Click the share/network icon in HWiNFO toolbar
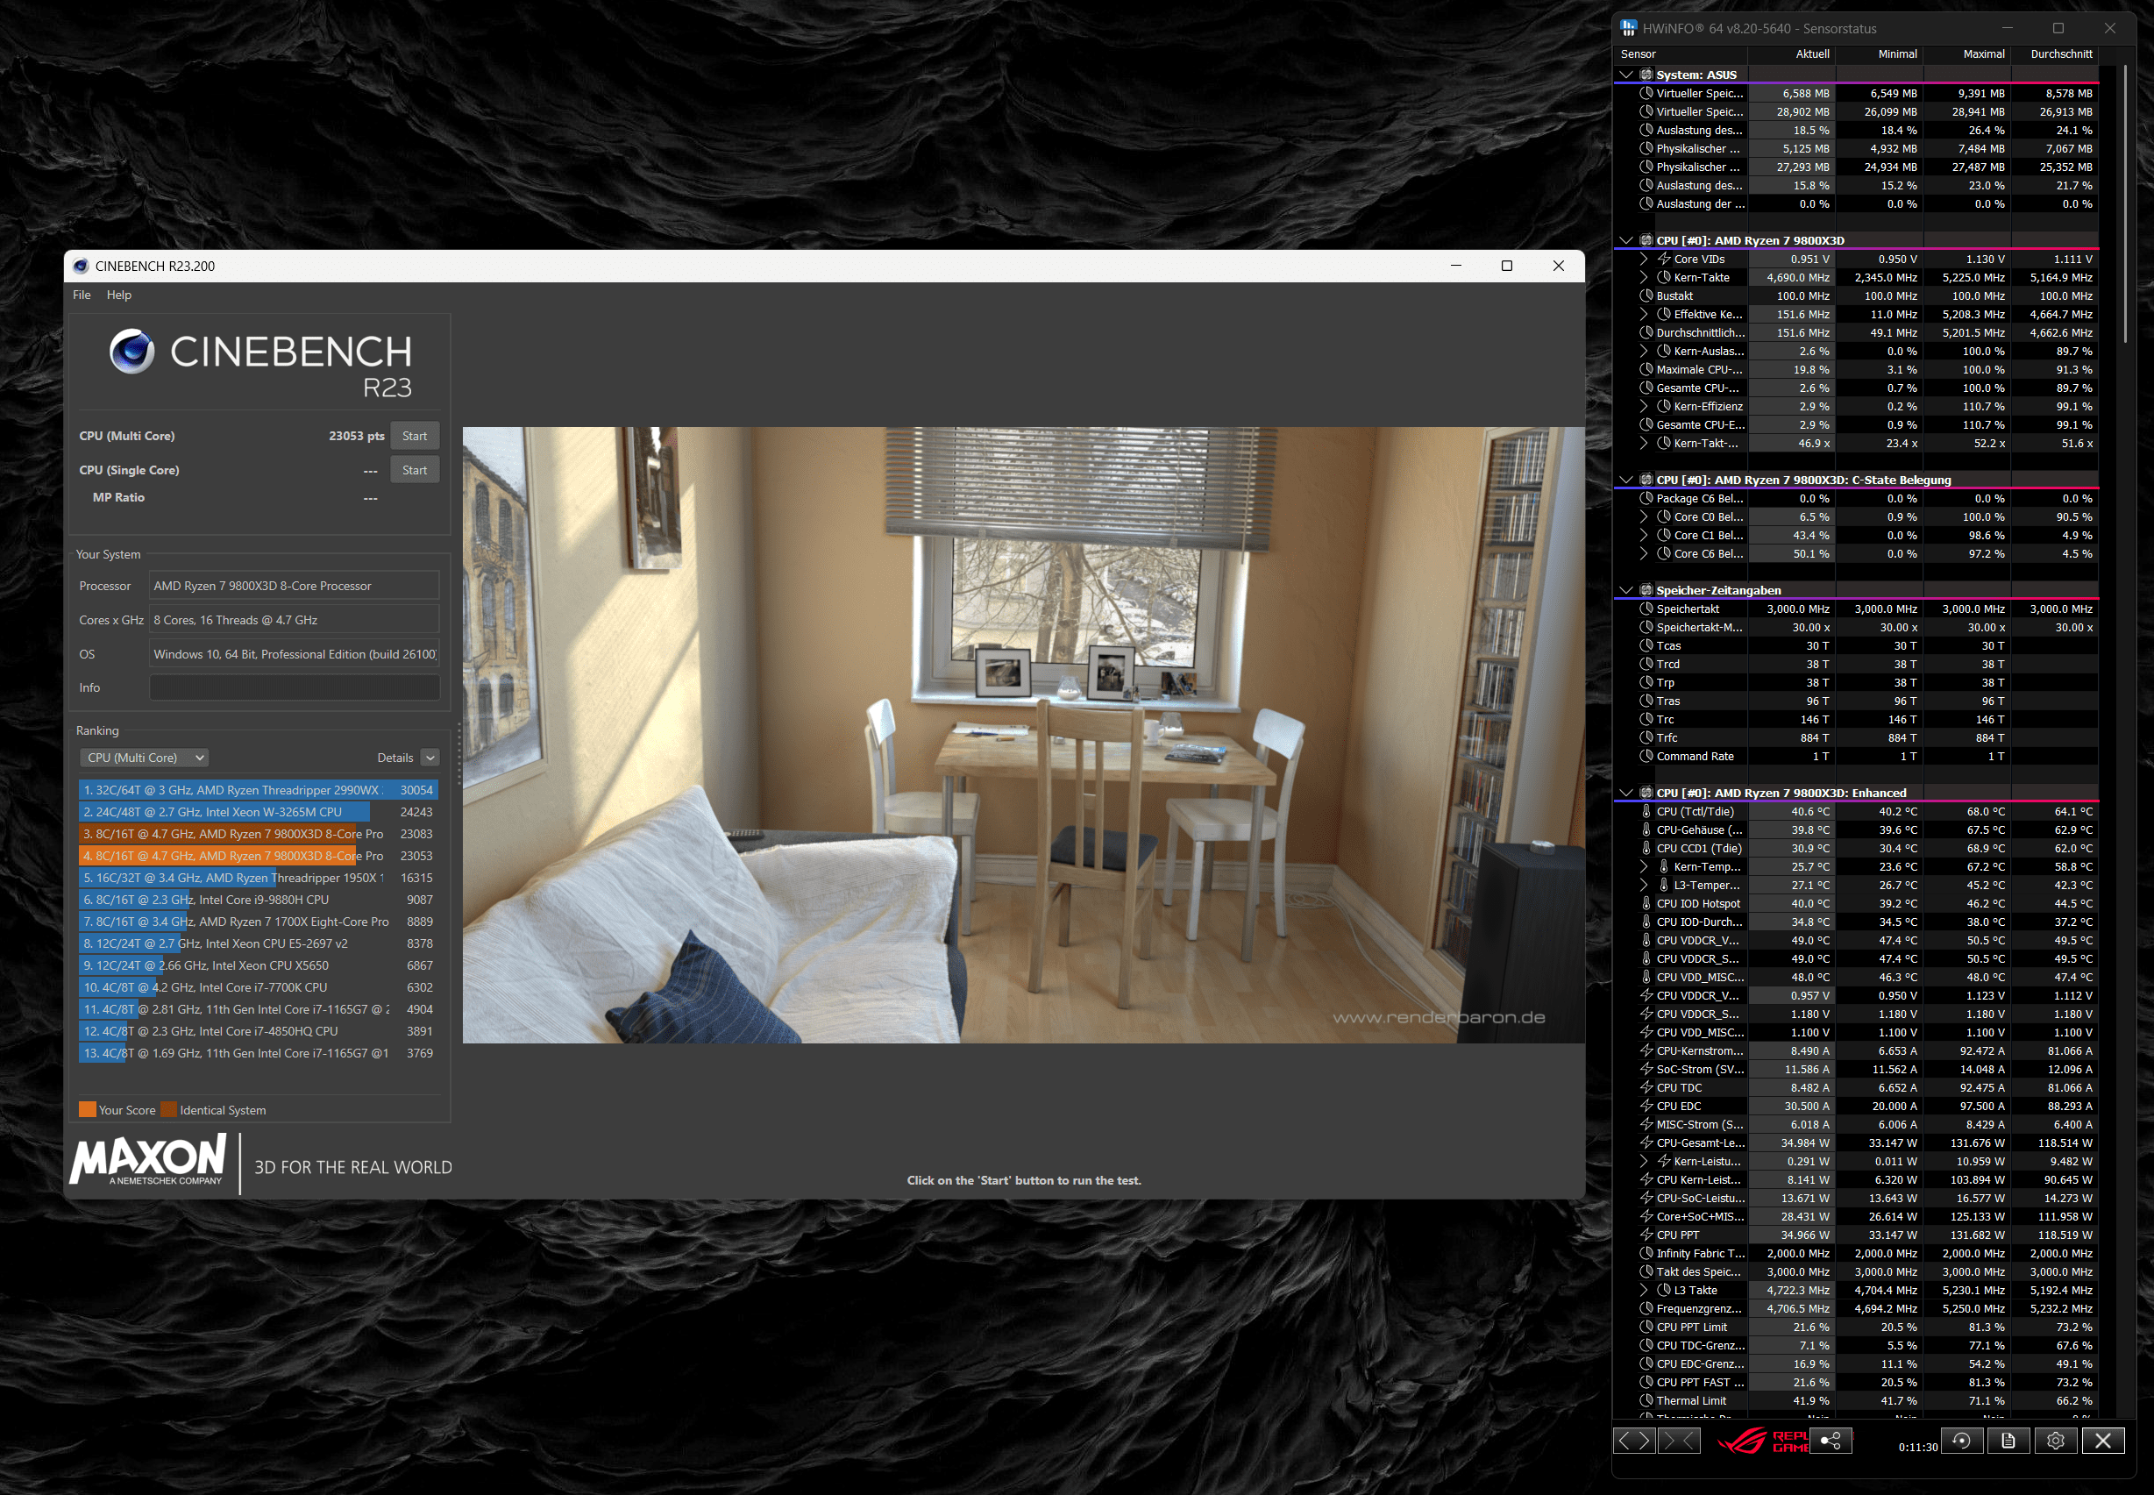The width and height of the screenshot is (2154, 1495). point(1831,1441)
